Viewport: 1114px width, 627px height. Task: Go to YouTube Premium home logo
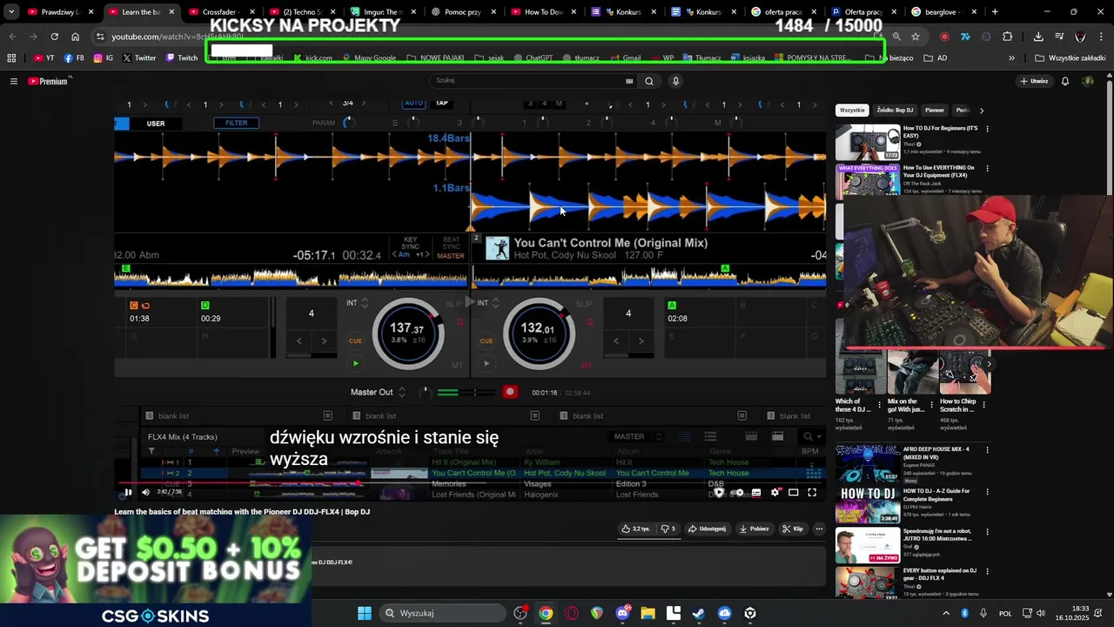coord(48,81)
